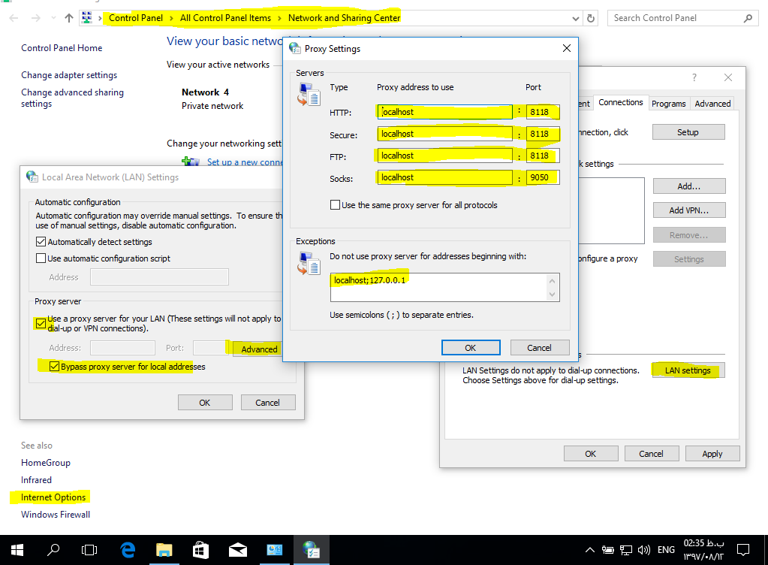
Task: Click Cancel in the Proxy Settings dialog
Action: click(x=539, y=347)
